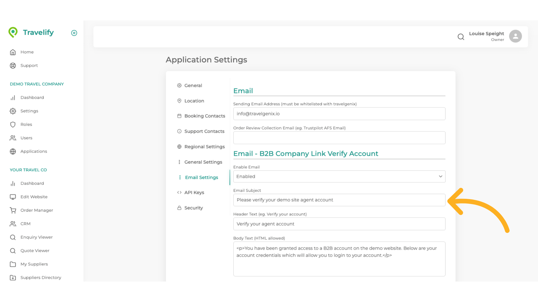Select the Regional Settings tab

click(204, 147)
